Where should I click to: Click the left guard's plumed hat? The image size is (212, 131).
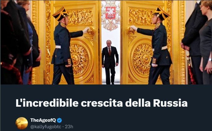60,14
